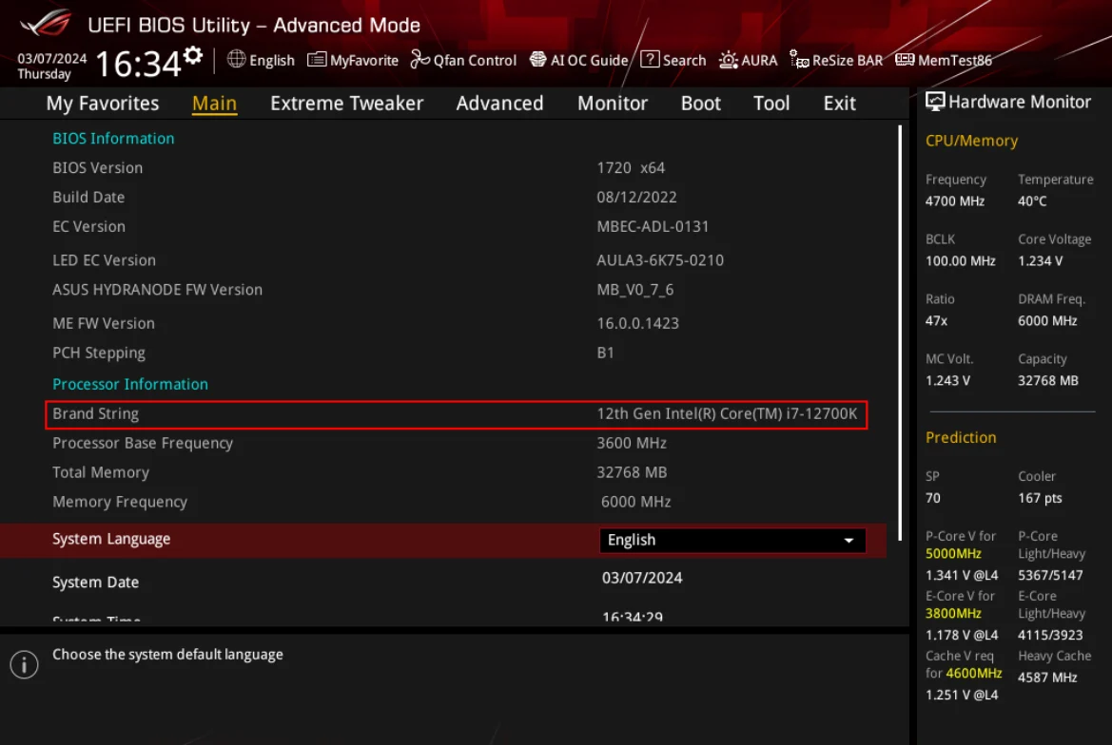
Task: Open Qfan Control fan icon
Action: tap(419, 60)
